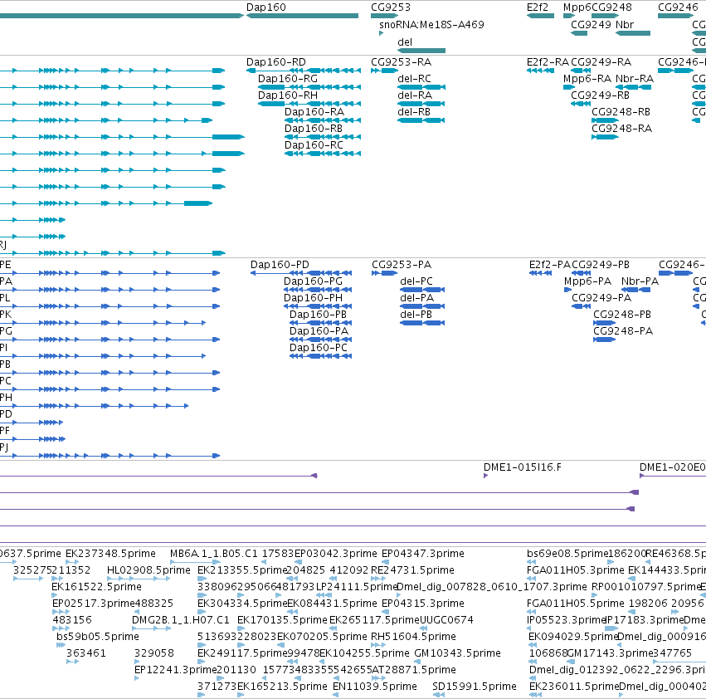Select the CG9253 gene label

[x=391, y=7]
